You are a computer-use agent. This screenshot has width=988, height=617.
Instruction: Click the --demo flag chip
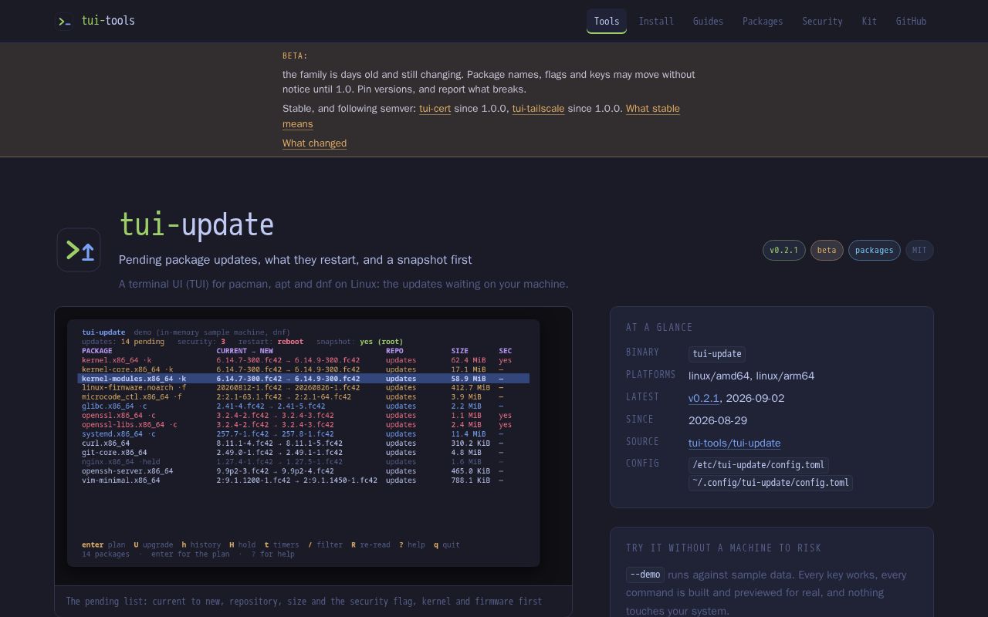pos(645,575)
